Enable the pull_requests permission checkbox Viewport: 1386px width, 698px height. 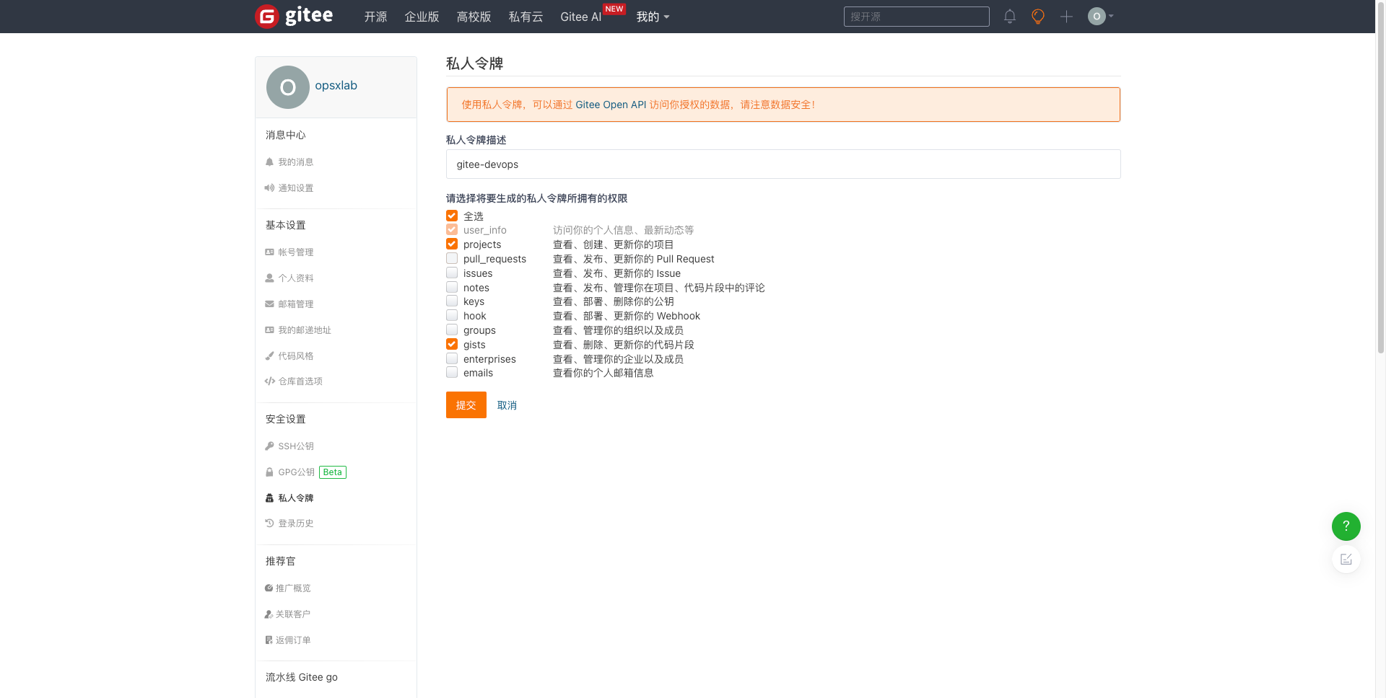click(x=452, y=258)
